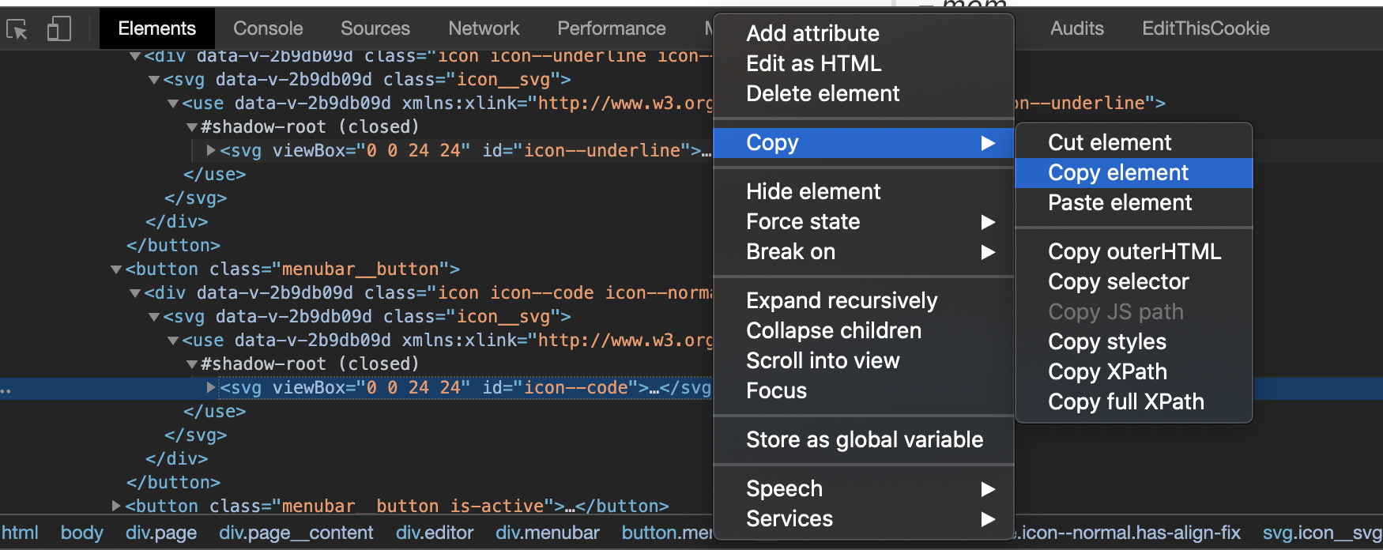Select the svg.icon__svg breadcrumb
This screenshot has width=1383, height=550.
(x=1322, y=533)
